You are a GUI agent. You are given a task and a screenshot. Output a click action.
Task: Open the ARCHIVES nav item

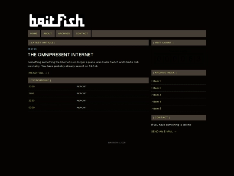64,33
